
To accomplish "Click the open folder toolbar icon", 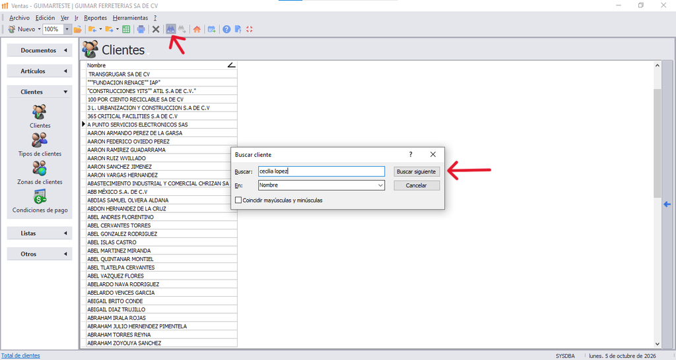I will click(78, 29).
